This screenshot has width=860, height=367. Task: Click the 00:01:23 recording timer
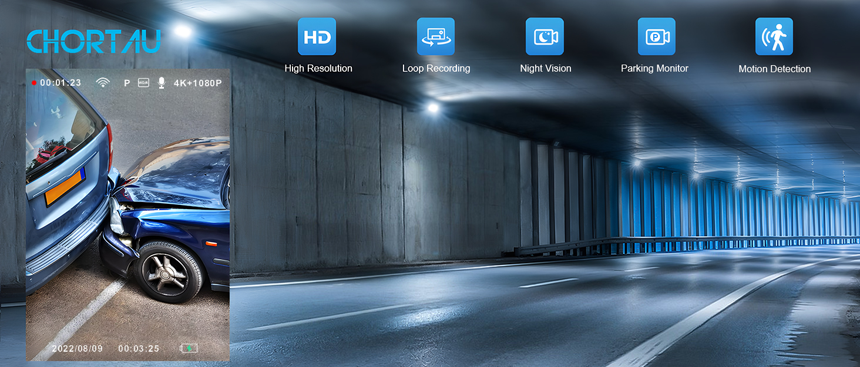point(61,83)
